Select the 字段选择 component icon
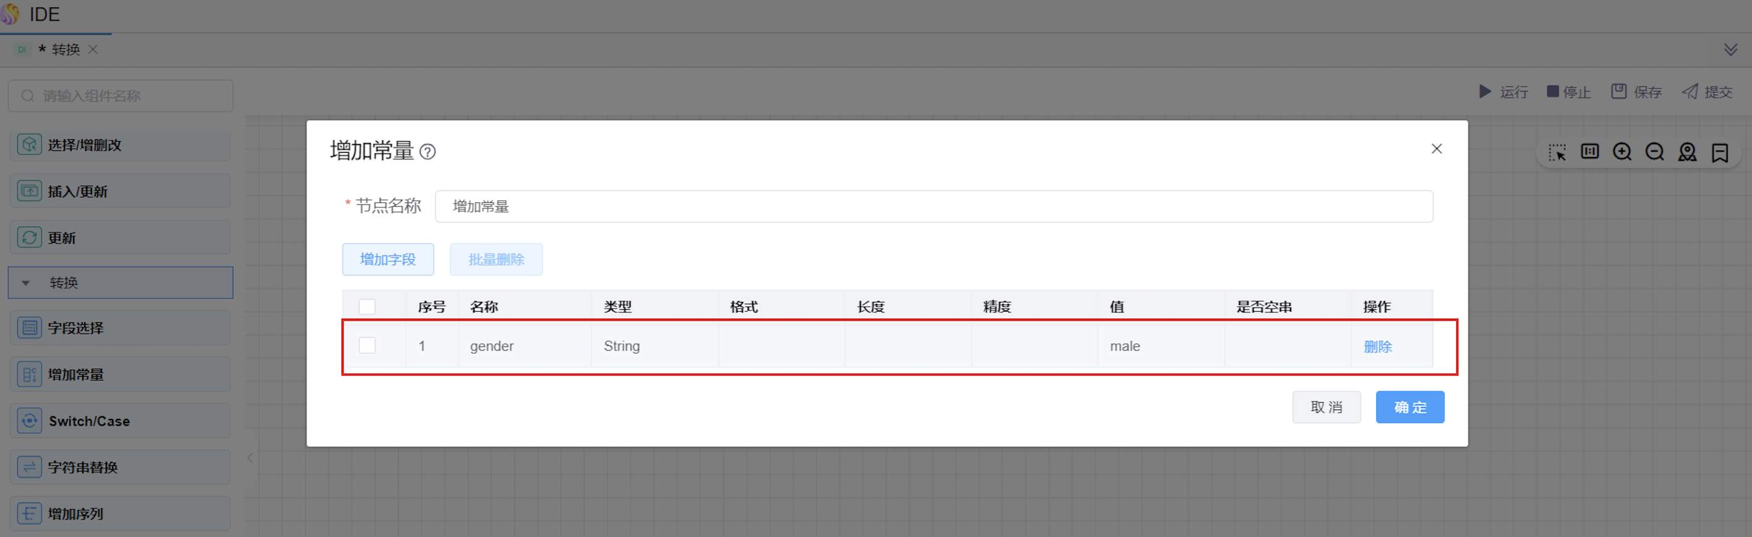The image size is (1752, 537). (x=29, y=328)
